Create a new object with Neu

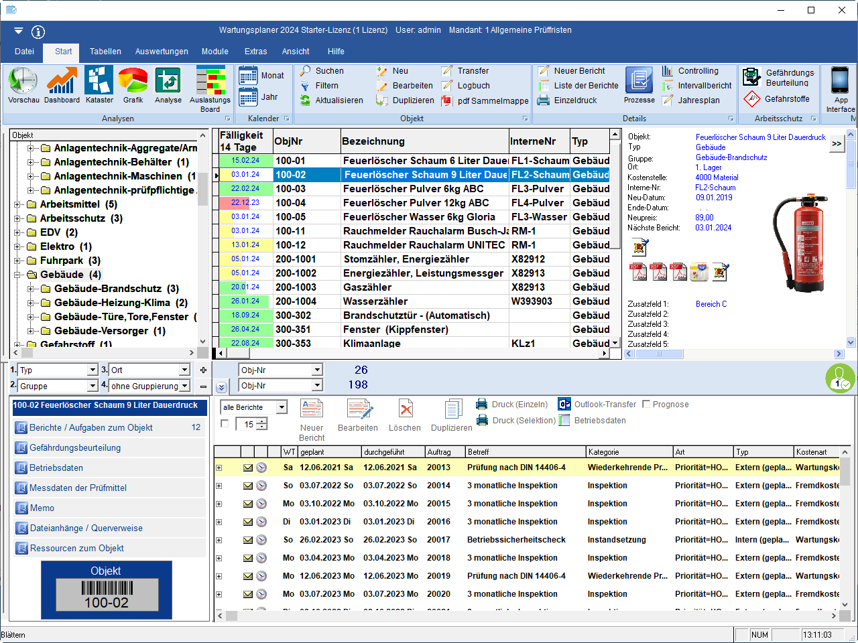pyautogui.click(x=393, y=70)
